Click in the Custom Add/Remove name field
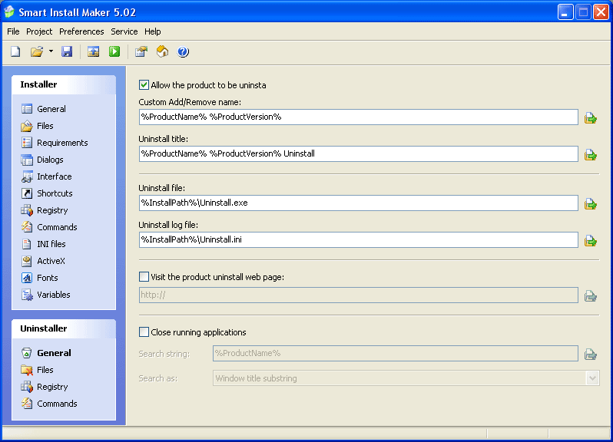Screen dimensions: 613x442 click(358, 117)
